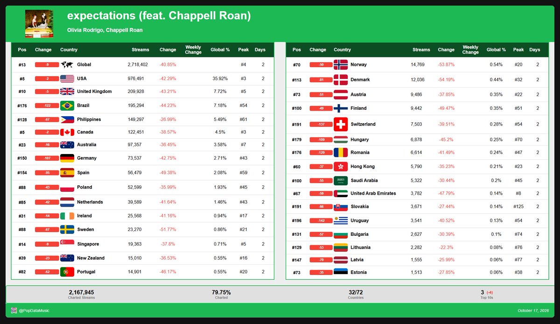
Task: Click the Estonia flag icon
Action: click(x=341, y=273)
